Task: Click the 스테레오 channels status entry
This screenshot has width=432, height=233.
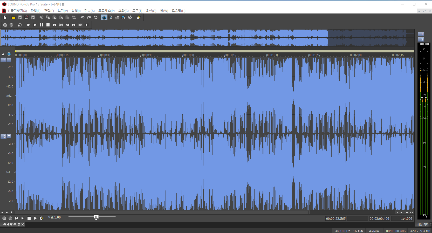Action: pos(374,231)
